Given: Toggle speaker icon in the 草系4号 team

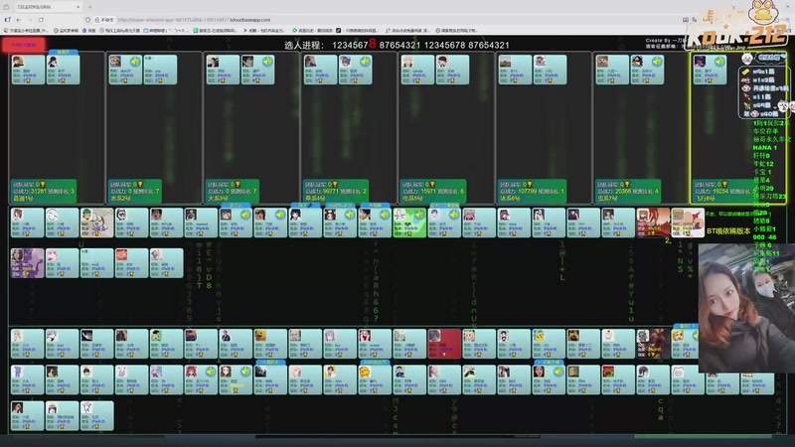Looking at the screenshot, I should pyautogui.click(x=365, y=62).
